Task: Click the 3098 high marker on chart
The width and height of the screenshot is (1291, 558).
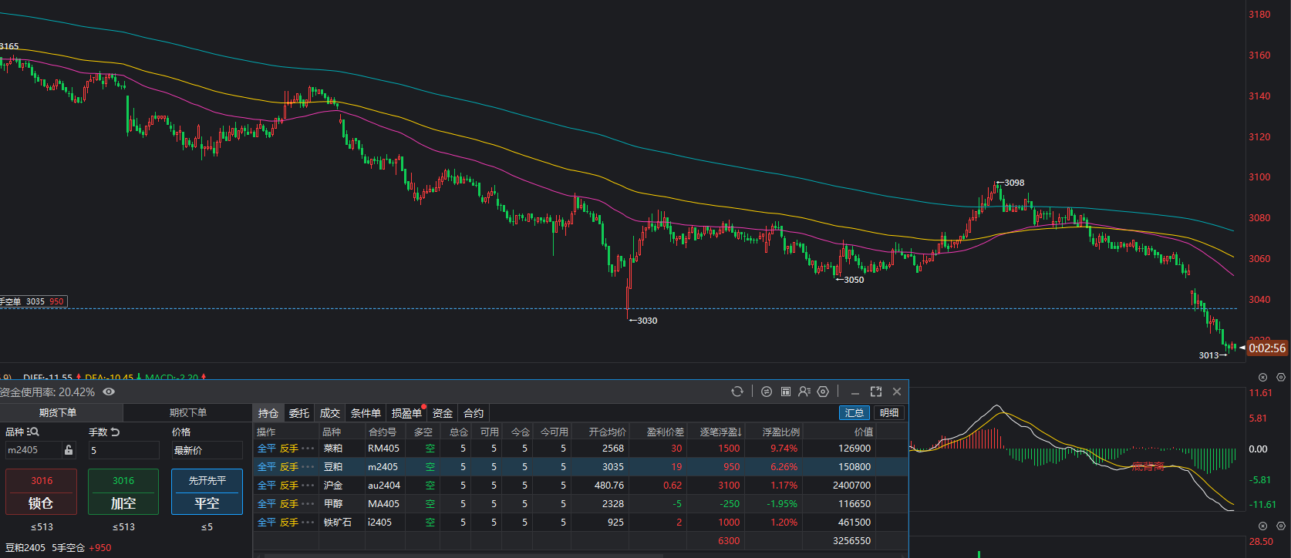Action: click(x=1013, y=183)
